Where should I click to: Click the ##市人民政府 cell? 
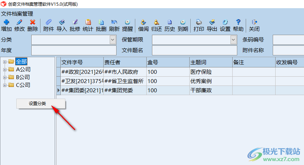[125, 72]
